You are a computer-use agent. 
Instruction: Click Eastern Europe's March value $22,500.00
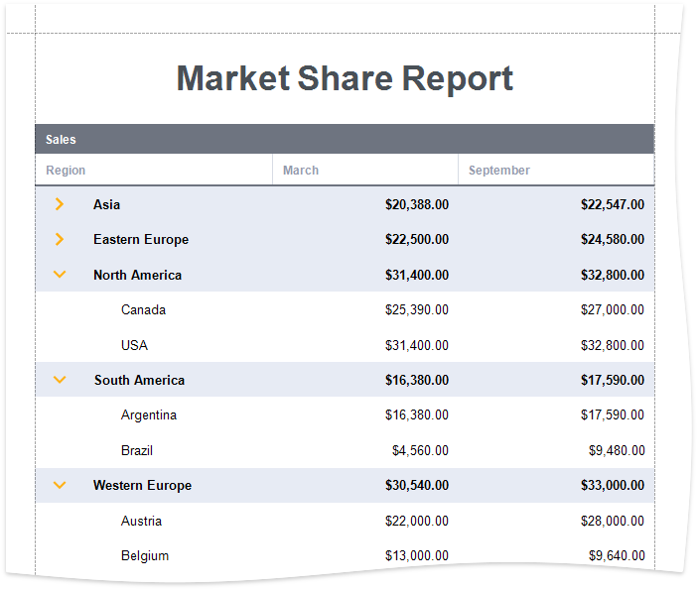[x=416, y=239]
